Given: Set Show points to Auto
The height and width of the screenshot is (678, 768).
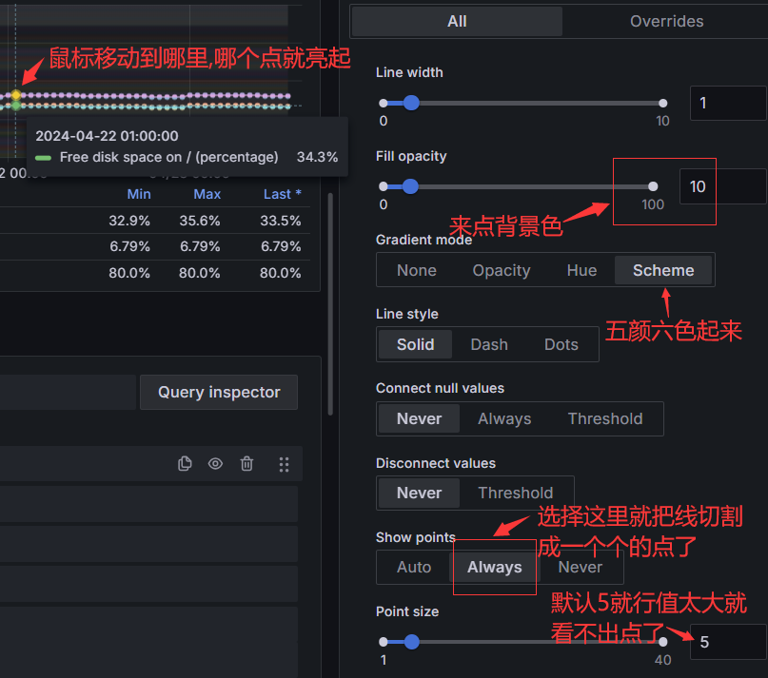Looking at the screenshot, I should click(x=414, y=567).
